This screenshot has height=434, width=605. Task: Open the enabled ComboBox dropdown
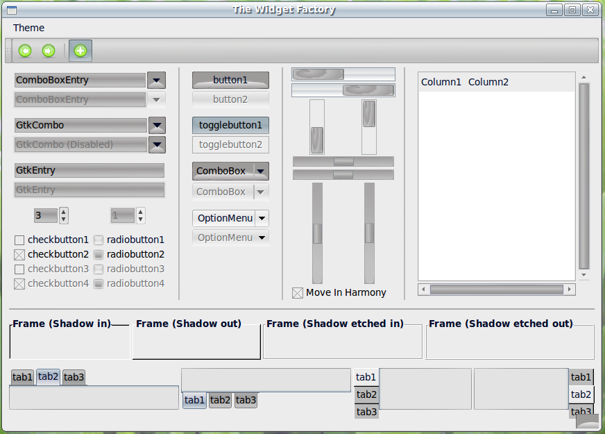pyautogui.click(x=230, y=171)
